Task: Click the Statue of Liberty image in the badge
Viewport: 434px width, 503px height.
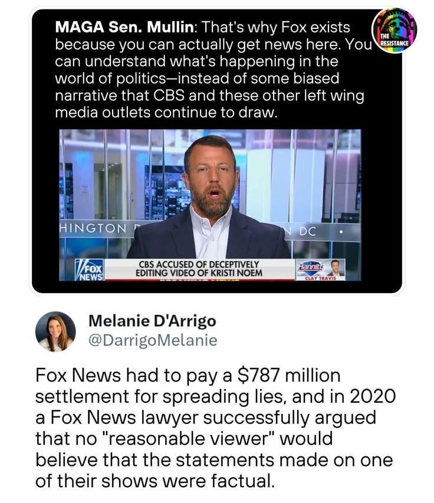Action: pos(397,24)
